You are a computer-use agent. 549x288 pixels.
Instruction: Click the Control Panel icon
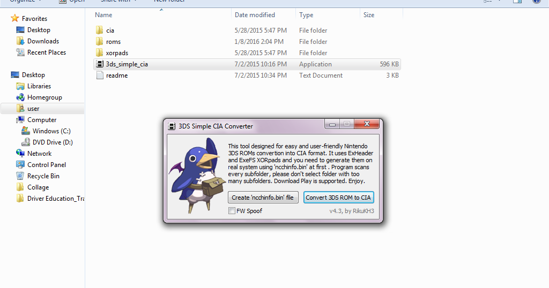click(x=20, y=164)
